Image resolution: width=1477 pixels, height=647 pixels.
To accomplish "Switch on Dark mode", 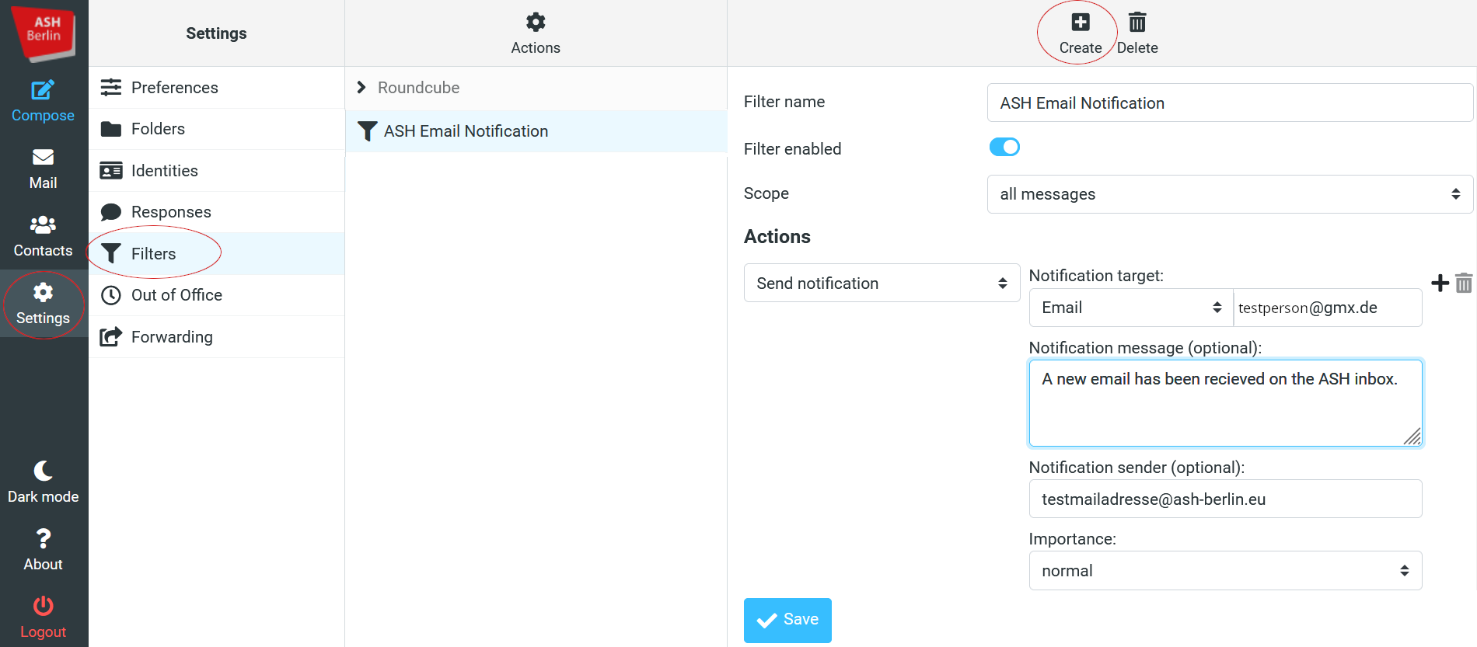I will point(44,482).
